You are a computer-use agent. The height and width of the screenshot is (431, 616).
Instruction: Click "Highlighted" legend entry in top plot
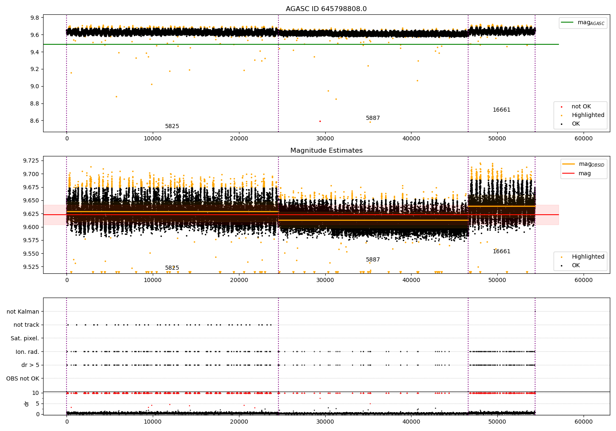coord(588,115)
